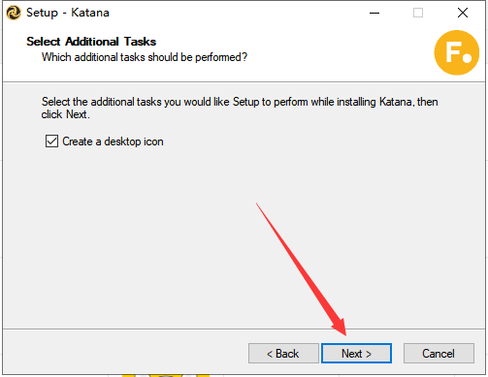488x377 pixels.
Task: Click the orange Foundry logo
Action: 457,52
